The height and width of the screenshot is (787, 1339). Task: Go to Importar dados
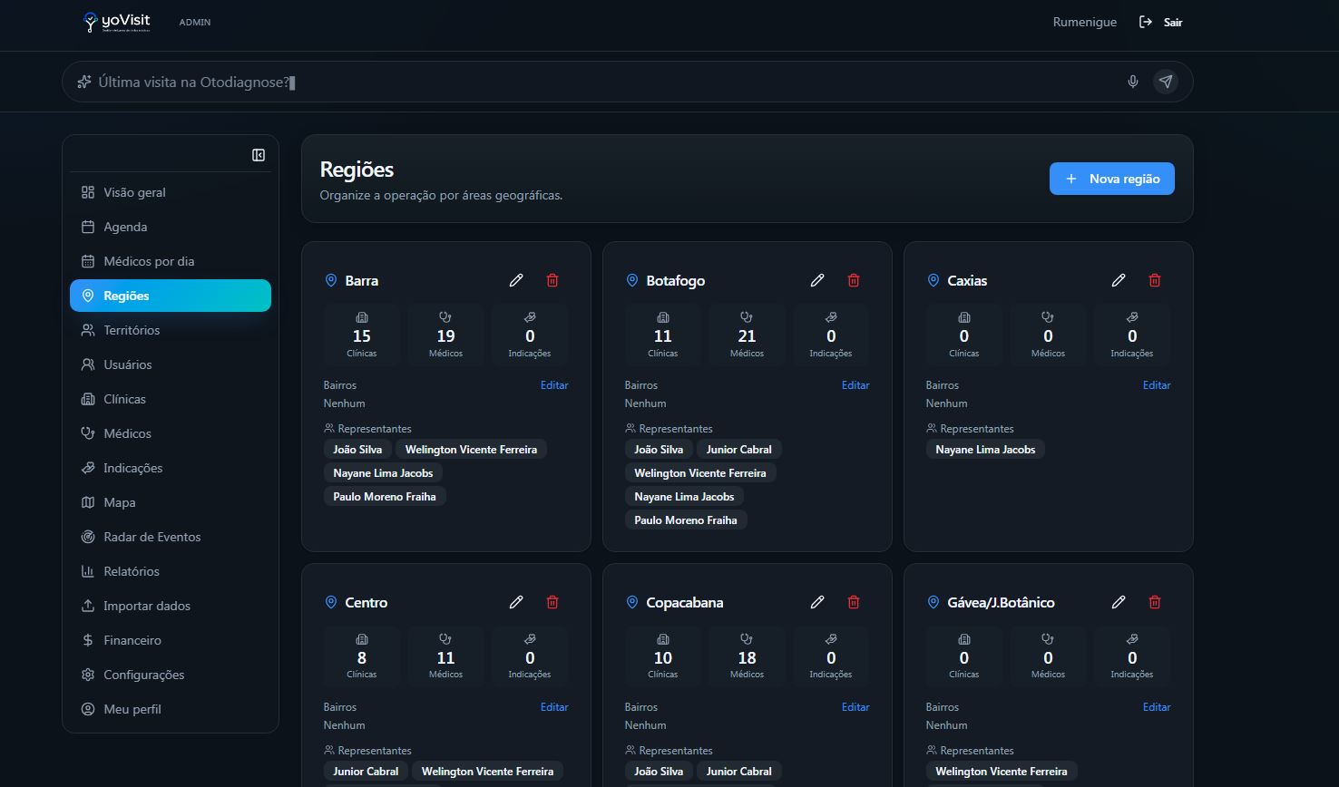click(171, 606)
